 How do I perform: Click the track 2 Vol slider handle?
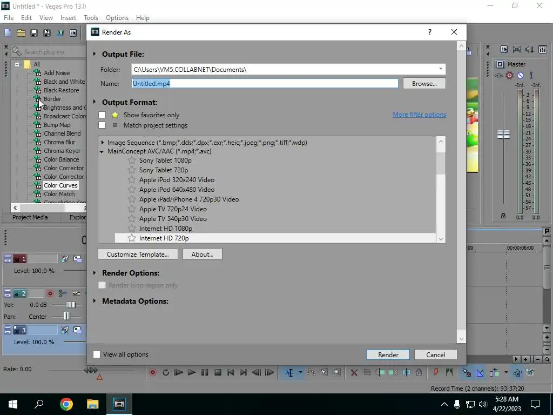click(x=71, y=305)
